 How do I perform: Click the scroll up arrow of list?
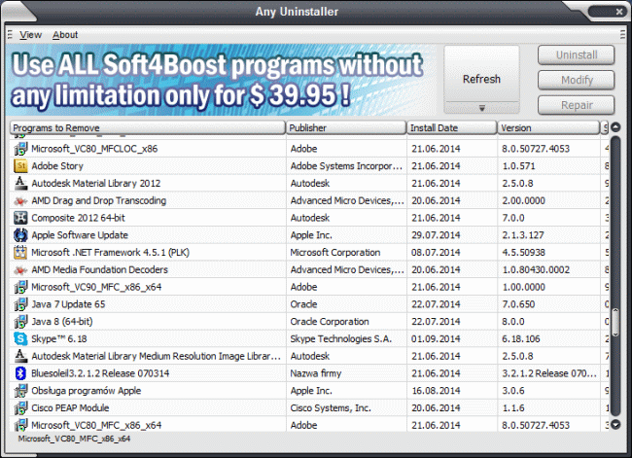(x=615, y=127)
